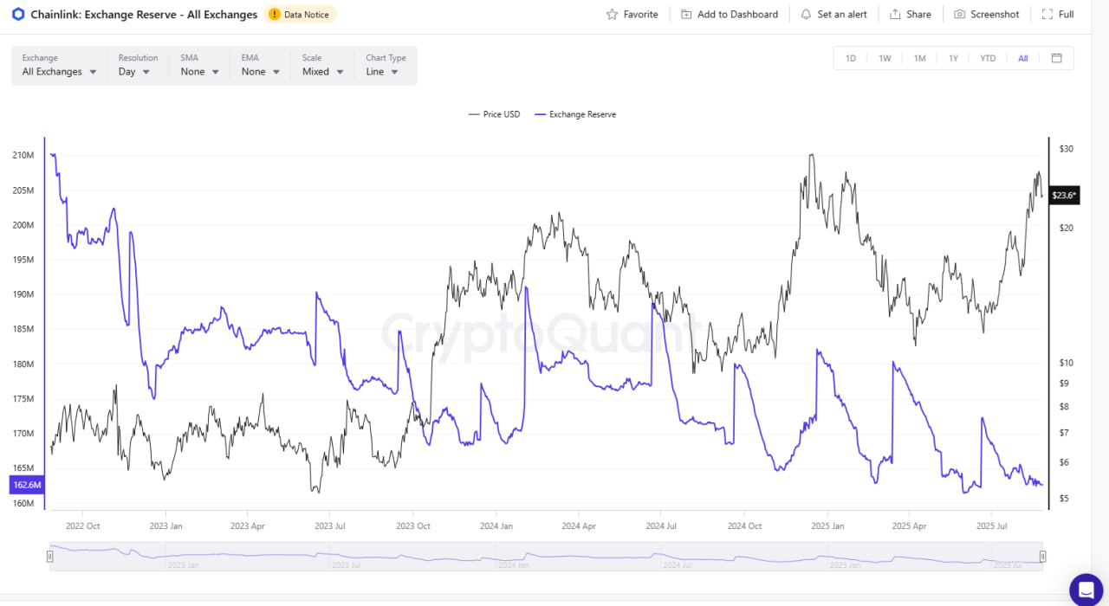Image resolution: width=1109 pixels, height=606 pixels.
Task: Click the 1D range button
Action: [850, 58]
